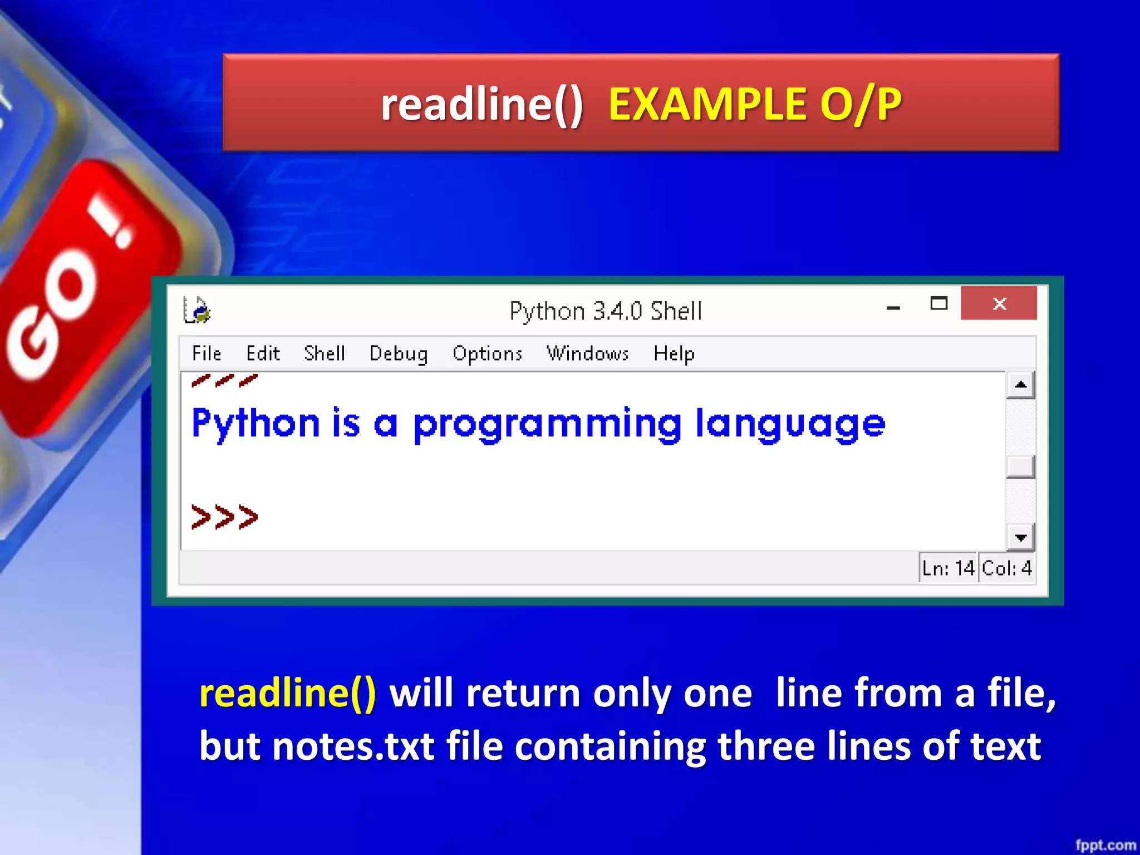This screenshot has height=855, width=1140.
Task: Click the 'Col: 4' status bar entry
Action: 1006,568
